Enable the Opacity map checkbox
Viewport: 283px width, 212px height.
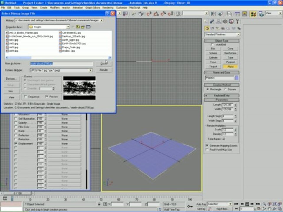pyautogui.click(x=16, y=122)
